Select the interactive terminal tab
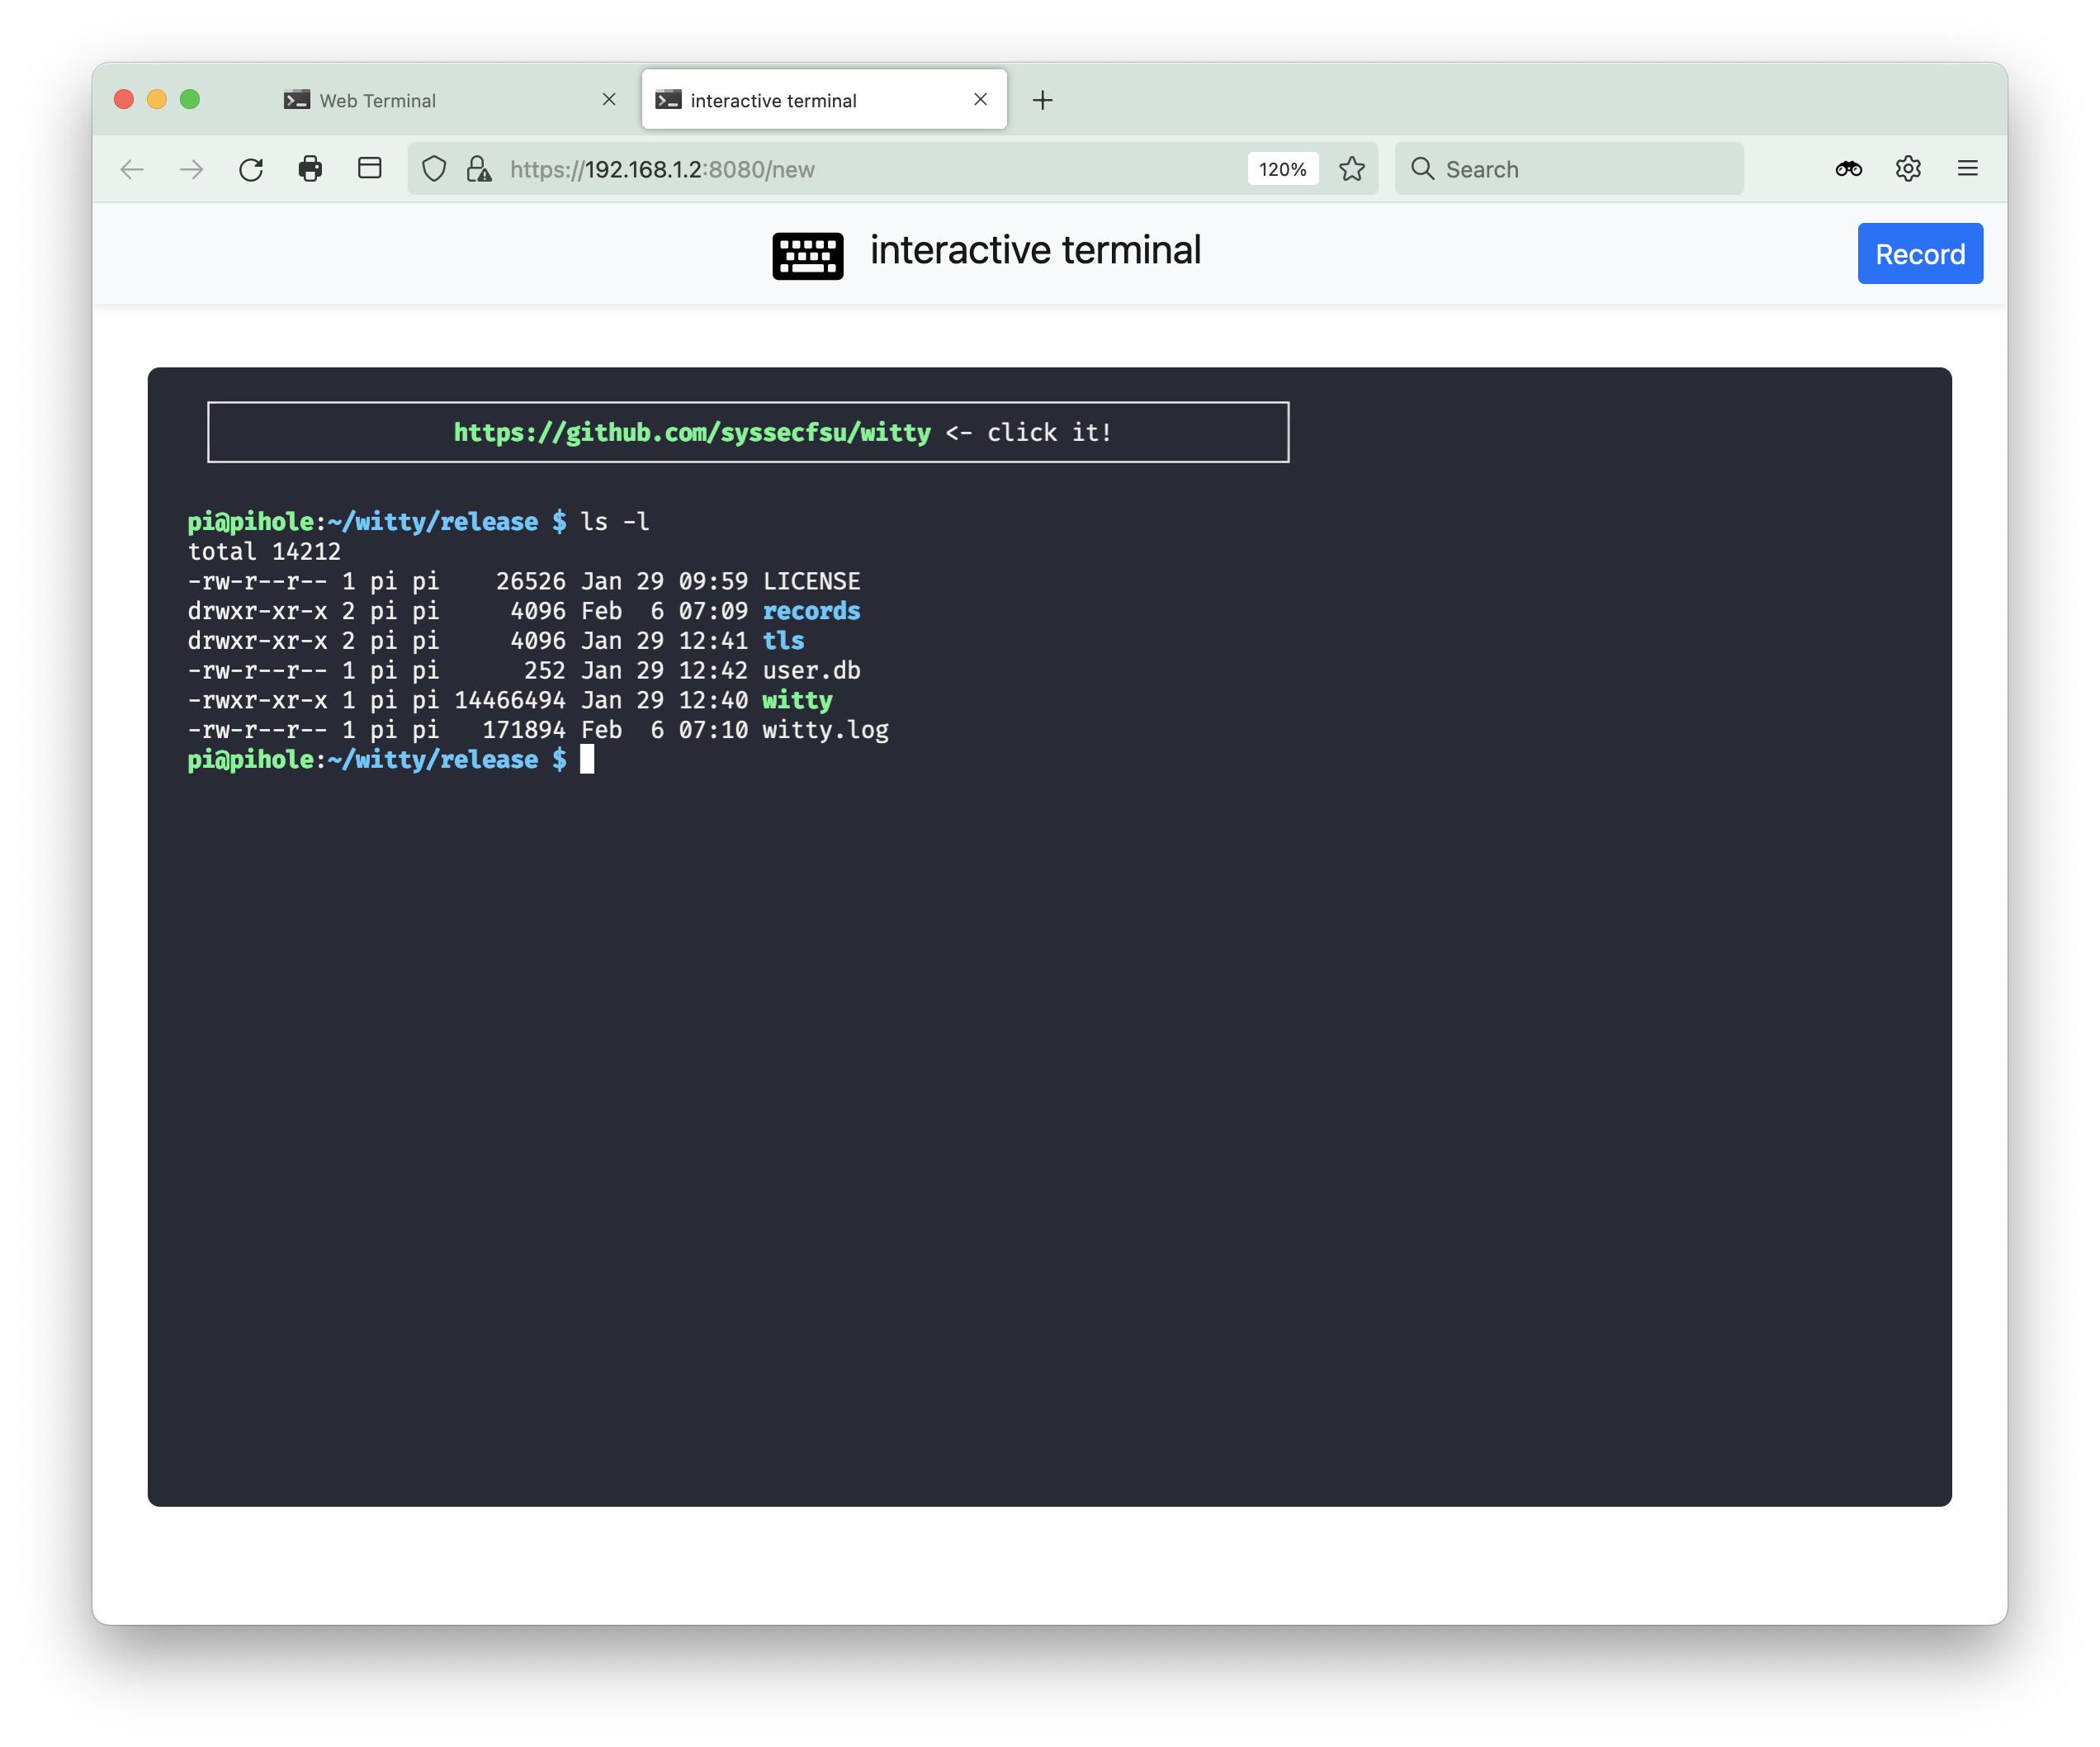Image resolution: width=2100 pixels, height=1747 pixels. [773, 100]
